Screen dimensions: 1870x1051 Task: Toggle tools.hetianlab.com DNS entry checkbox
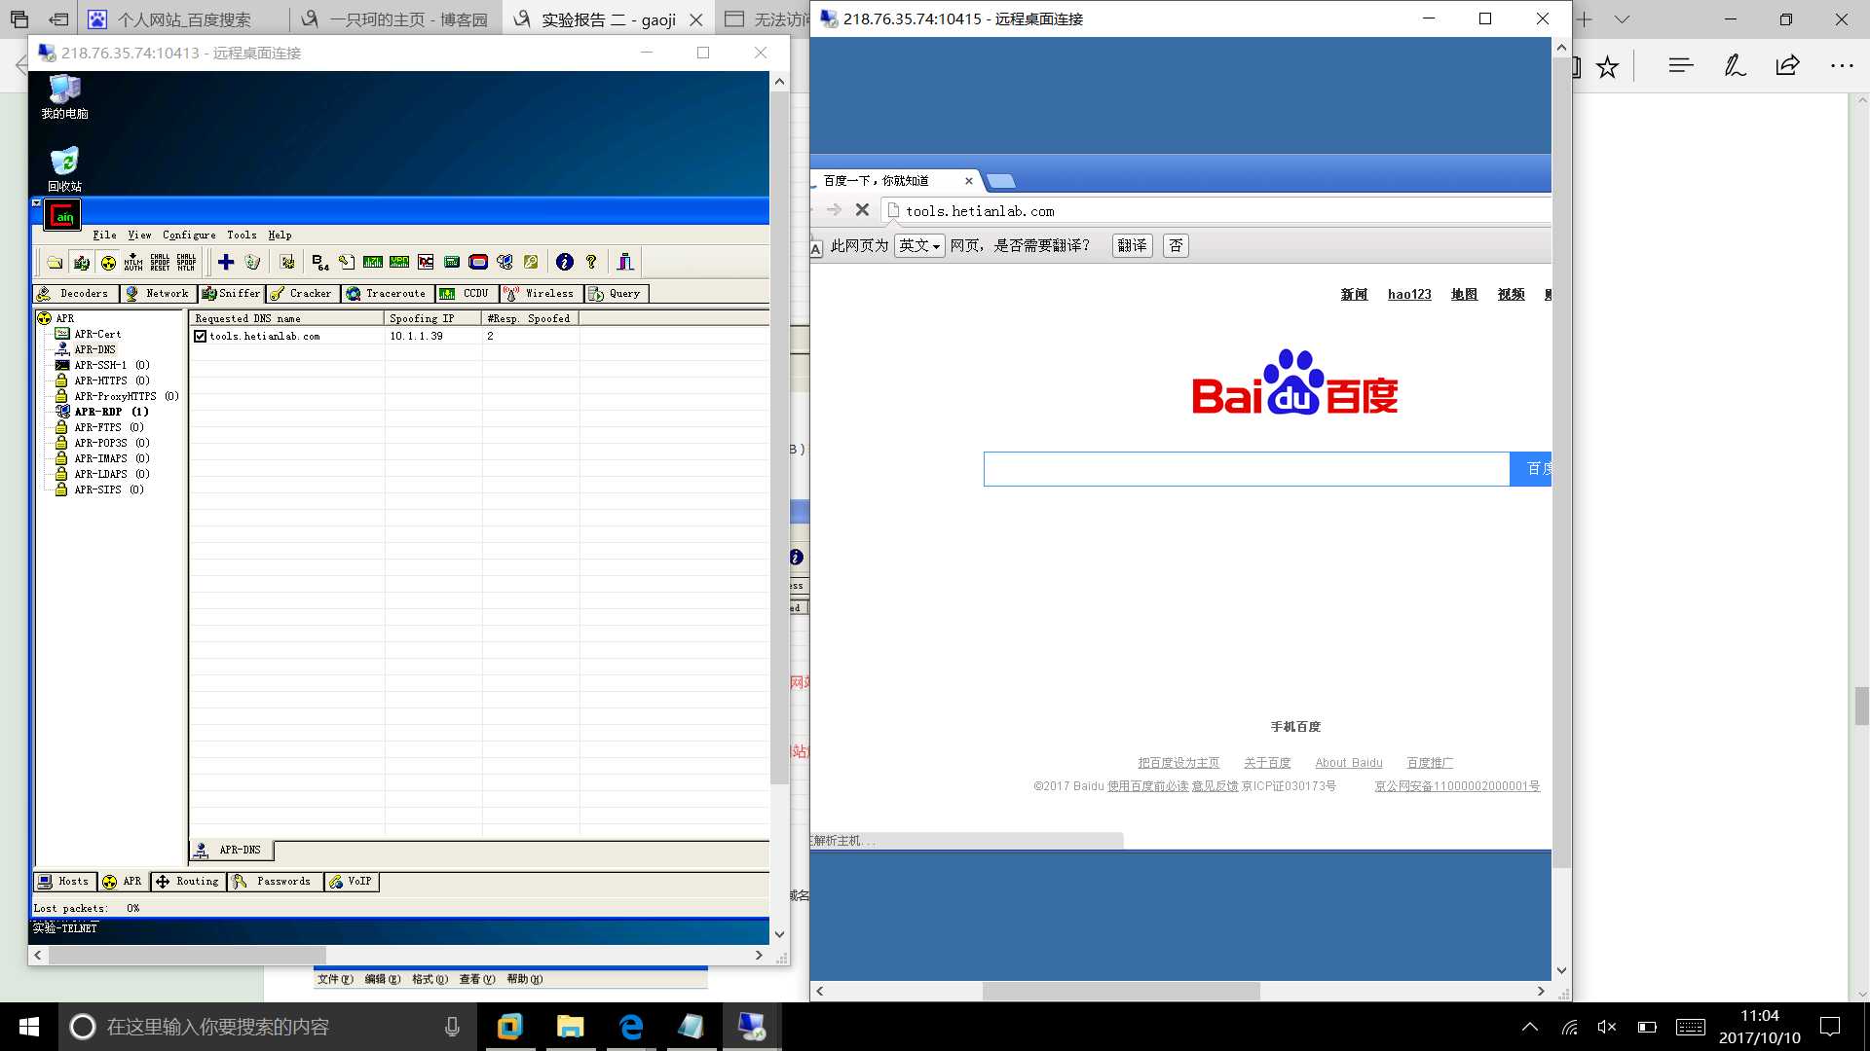point(200,336)
